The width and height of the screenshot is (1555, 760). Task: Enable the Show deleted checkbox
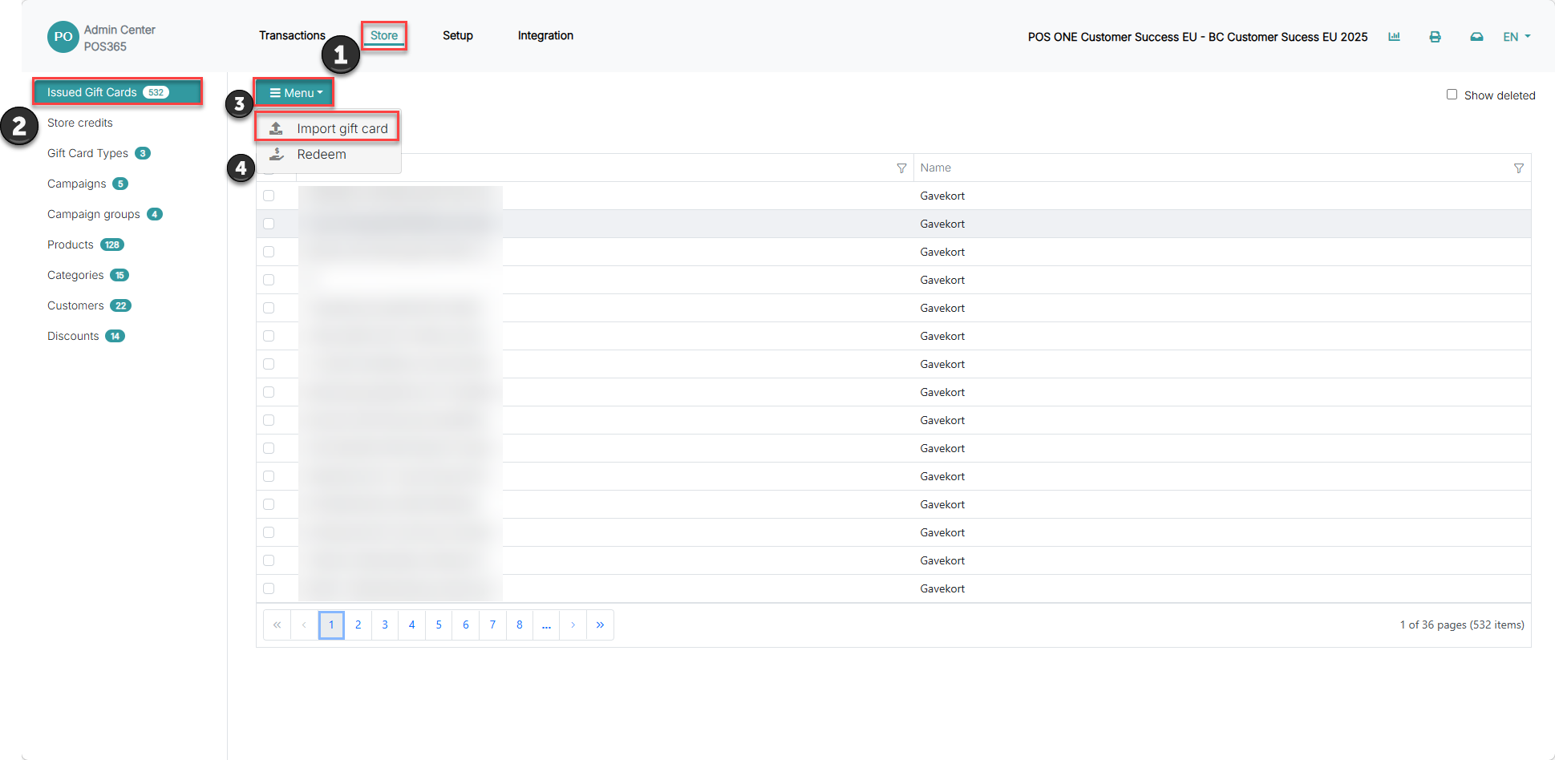tap(1452, 95)
